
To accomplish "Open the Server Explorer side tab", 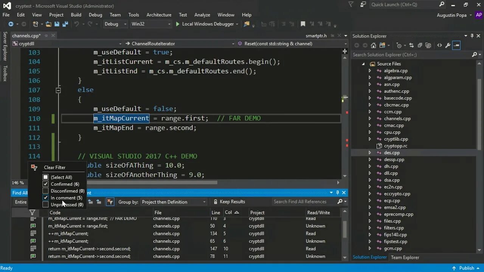I will click(x=5, y=46).
